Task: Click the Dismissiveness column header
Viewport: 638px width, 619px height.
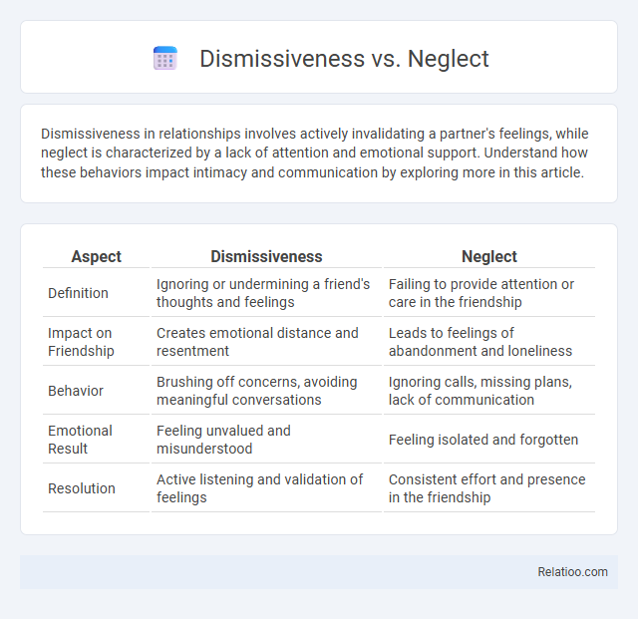Action: pyautogui.click(x=266, y=256)
